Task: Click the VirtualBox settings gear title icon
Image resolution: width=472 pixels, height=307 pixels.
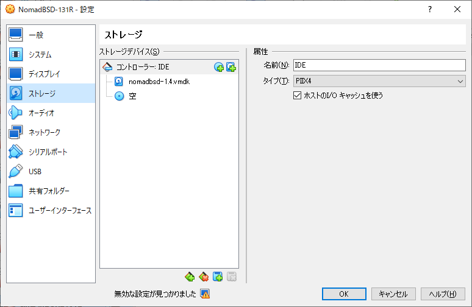Action: click(x=10, y=9)
